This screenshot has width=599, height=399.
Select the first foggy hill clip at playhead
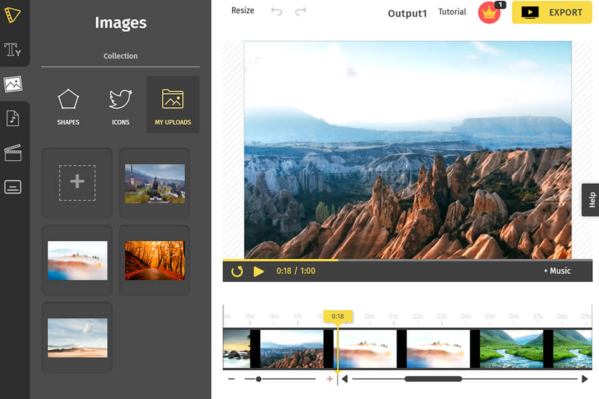coord(365,349)
